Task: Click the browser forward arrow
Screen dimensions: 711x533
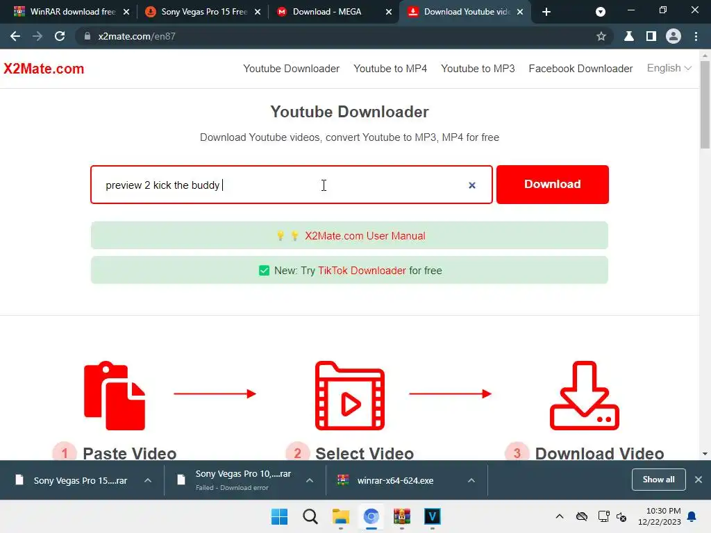Action: (x=37, y=36)
